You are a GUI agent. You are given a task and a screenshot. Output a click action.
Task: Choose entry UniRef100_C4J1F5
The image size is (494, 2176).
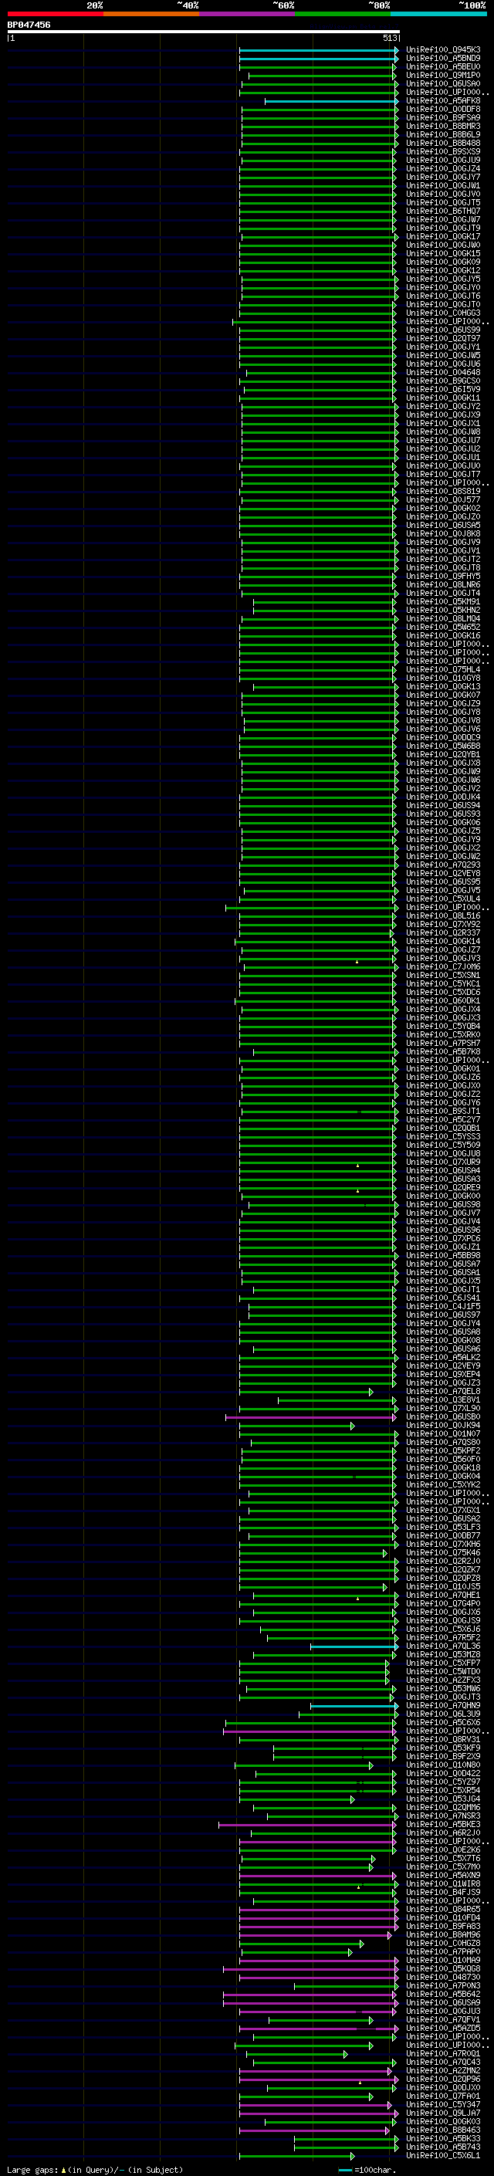(443, 1306)
